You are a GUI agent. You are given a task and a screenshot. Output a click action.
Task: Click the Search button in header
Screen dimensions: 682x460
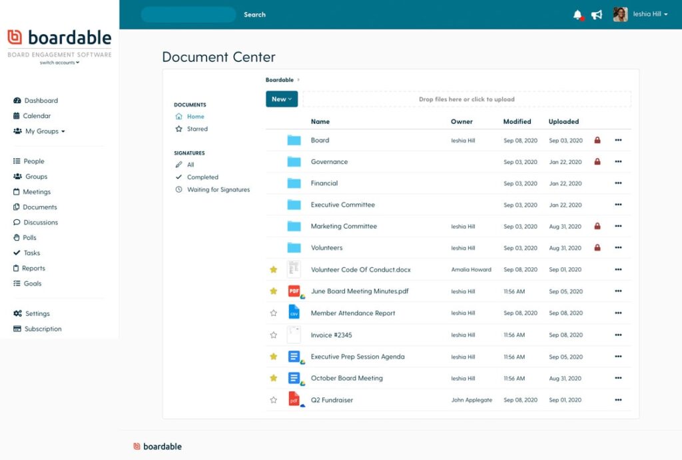pos(254,15)
